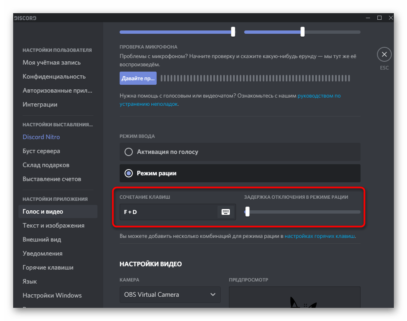Open Настройки Windows section
Image resolution: width=407 pixels, height=321 pixels.
click(52, 295)
